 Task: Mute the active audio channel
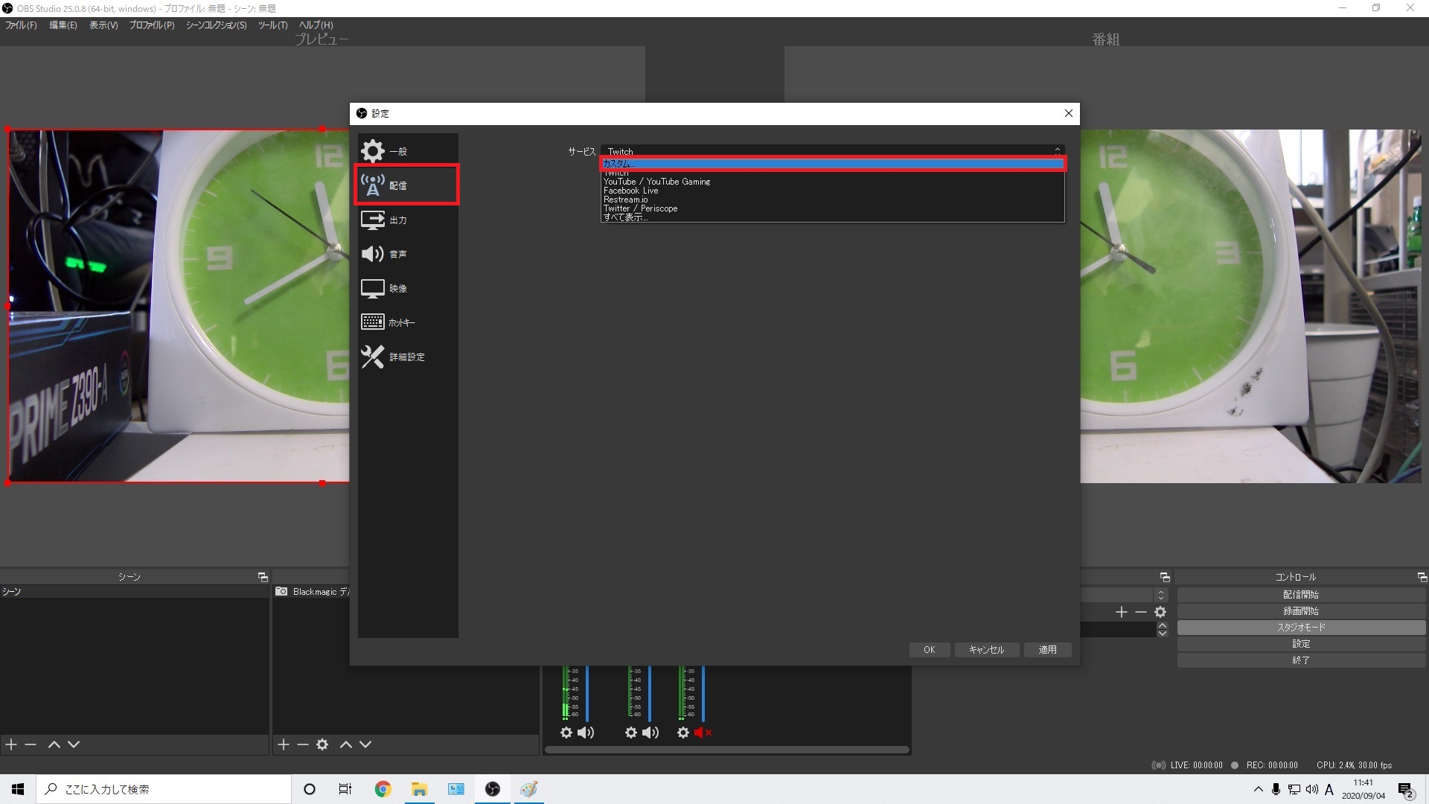tap(585, 733)
